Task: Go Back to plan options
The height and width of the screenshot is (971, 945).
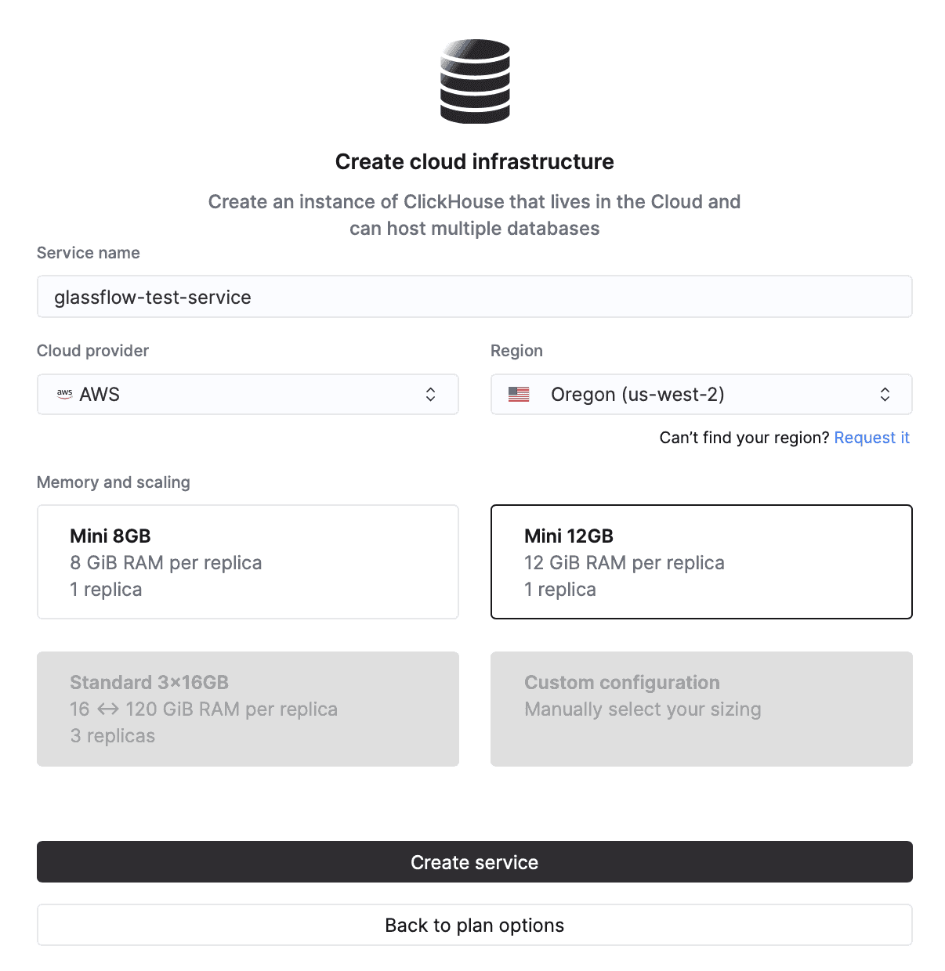Action: coord(474,925)
